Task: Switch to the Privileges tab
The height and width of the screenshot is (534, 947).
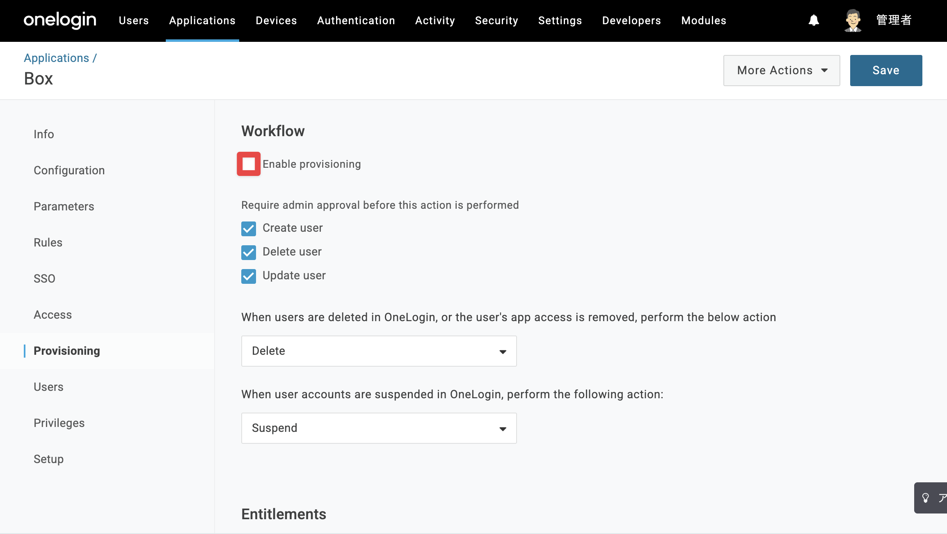Action: point(59,423)
